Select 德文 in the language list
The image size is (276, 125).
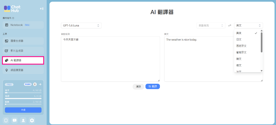tap(247, 65)
